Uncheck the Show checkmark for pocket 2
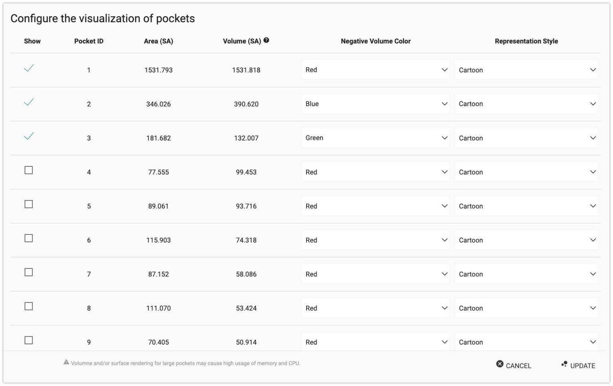The height and width of the screenshot is (386, 613). tap(29, 102)
